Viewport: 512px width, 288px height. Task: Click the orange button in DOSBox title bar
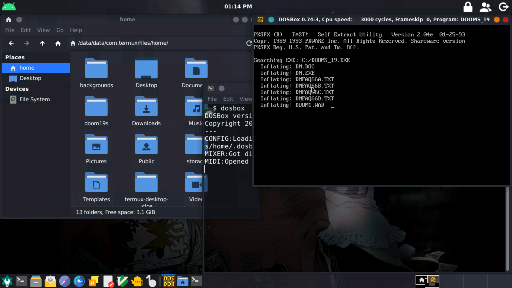[x=496, y=19]
